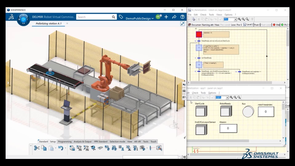Open the 3DEXPERIENCE compass play button
Image resolution: width=295 pixels, height=166 pixels.
click(23, 19)
